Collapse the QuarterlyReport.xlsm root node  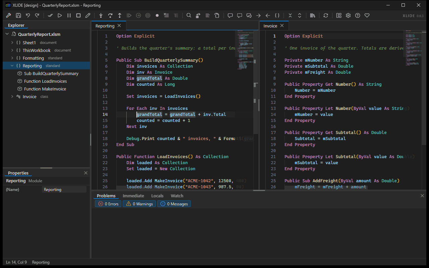coord(7,34)
